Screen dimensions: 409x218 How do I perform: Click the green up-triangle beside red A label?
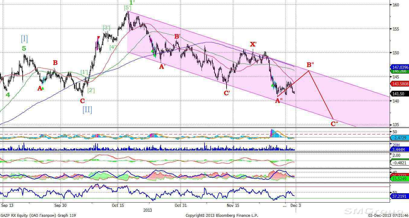point(43,88)
